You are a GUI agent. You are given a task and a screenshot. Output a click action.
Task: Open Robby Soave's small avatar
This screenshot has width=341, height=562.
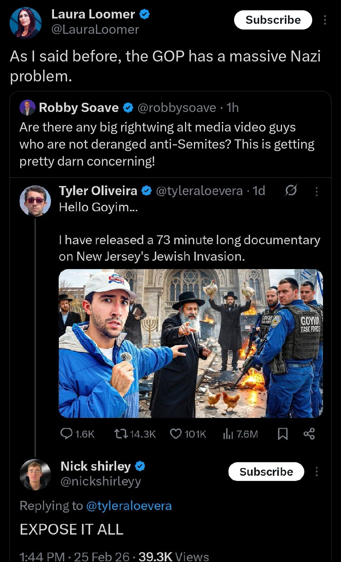click(x=27, y=108)
